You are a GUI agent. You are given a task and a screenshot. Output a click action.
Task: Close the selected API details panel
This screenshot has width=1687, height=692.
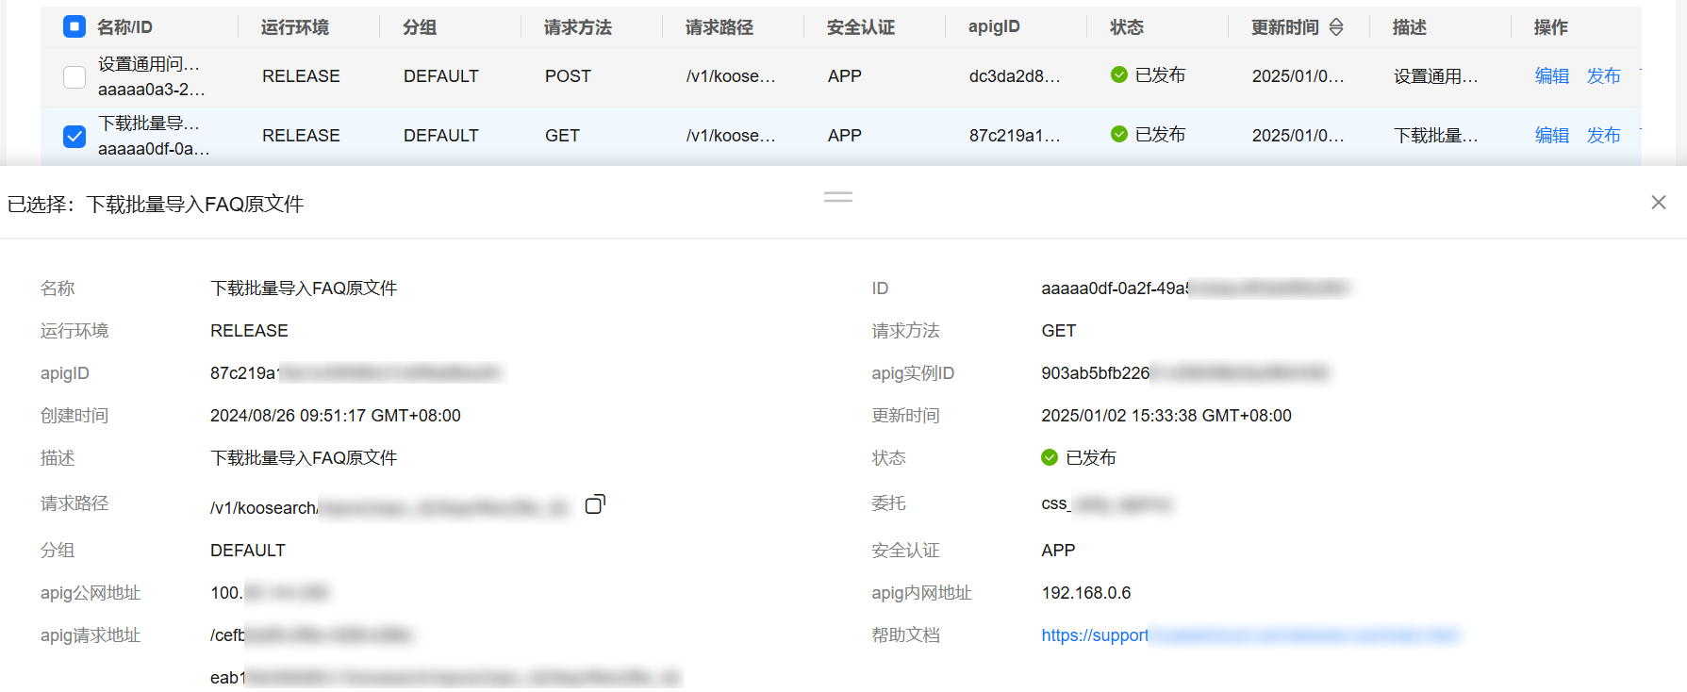click(x=1659, y=203)
